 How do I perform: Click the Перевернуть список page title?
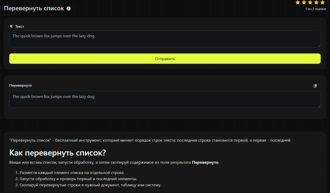pos(34,8)
